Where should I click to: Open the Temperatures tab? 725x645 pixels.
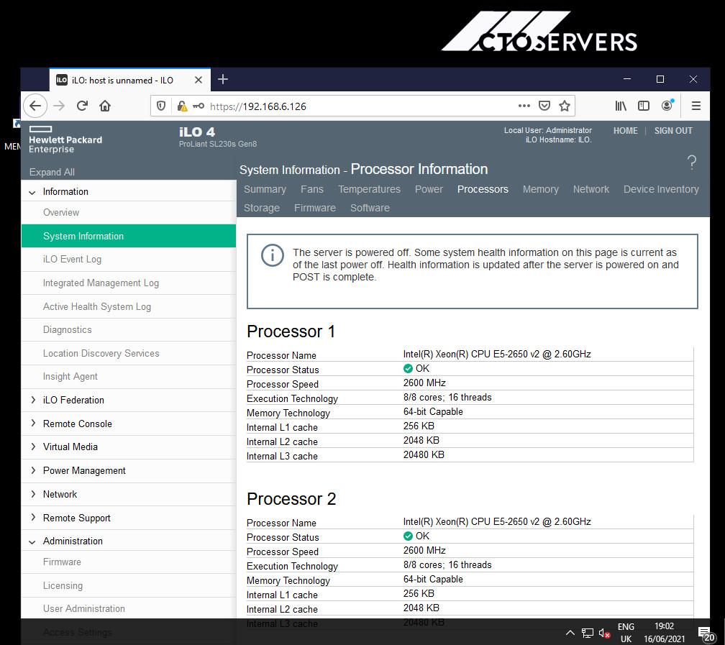pyautogui.click(x=369, y=189)
